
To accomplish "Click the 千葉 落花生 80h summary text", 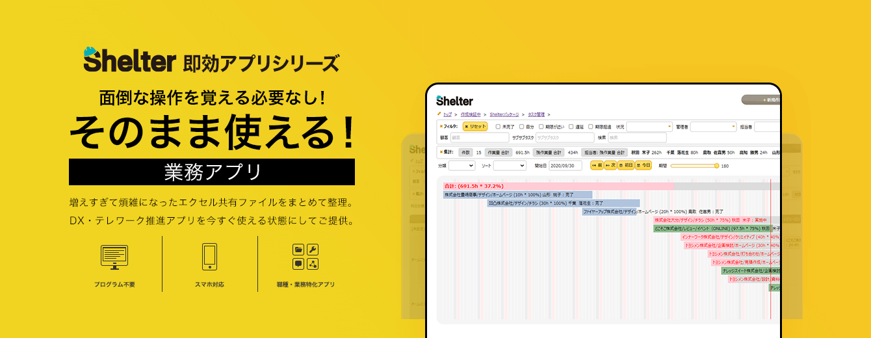I will (x=682, y=153).
